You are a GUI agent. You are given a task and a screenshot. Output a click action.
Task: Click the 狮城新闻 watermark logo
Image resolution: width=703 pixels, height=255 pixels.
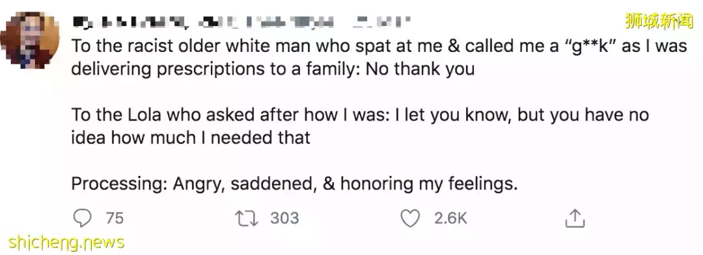tap(659, 21)
